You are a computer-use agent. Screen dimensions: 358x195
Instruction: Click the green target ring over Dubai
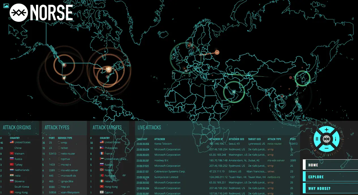pos(234,92)
